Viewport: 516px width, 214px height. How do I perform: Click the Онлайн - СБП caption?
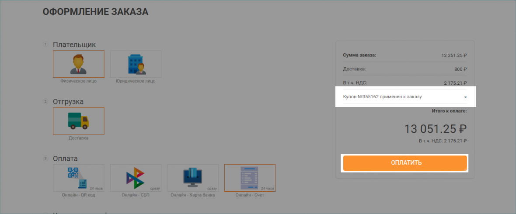(136, 195)
